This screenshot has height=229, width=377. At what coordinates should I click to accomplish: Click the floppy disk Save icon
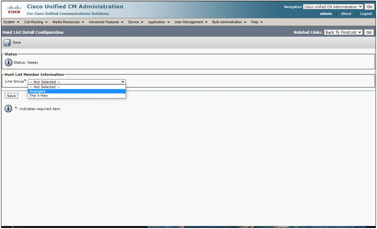[7, 43]
